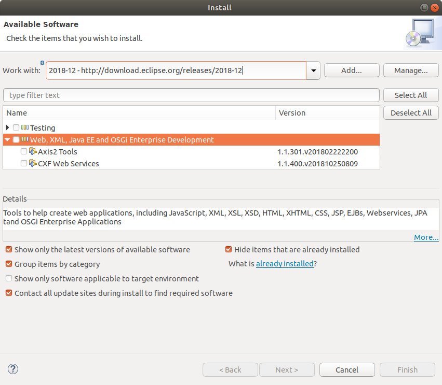This screenshot has width=442, height=385.
Task: Enable Show only software applicable to target environment
Action: [x=9, y=278]
